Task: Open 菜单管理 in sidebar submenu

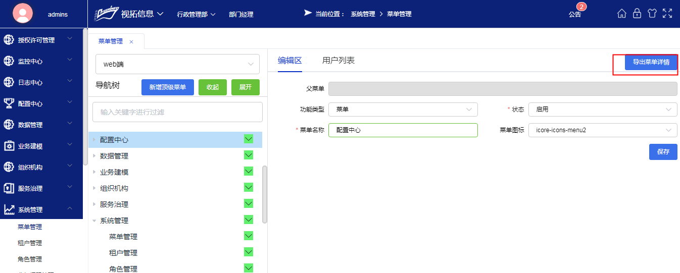Action: (30, 227)
